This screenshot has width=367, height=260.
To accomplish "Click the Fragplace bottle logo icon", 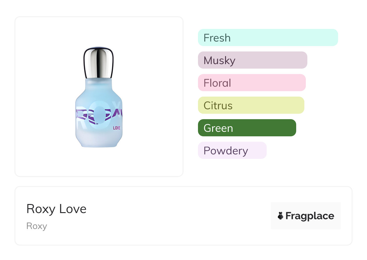I will [x=281, y=216].
